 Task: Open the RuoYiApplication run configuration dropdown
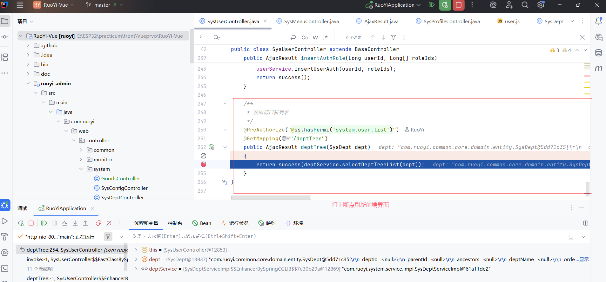[x=393, y=5]
